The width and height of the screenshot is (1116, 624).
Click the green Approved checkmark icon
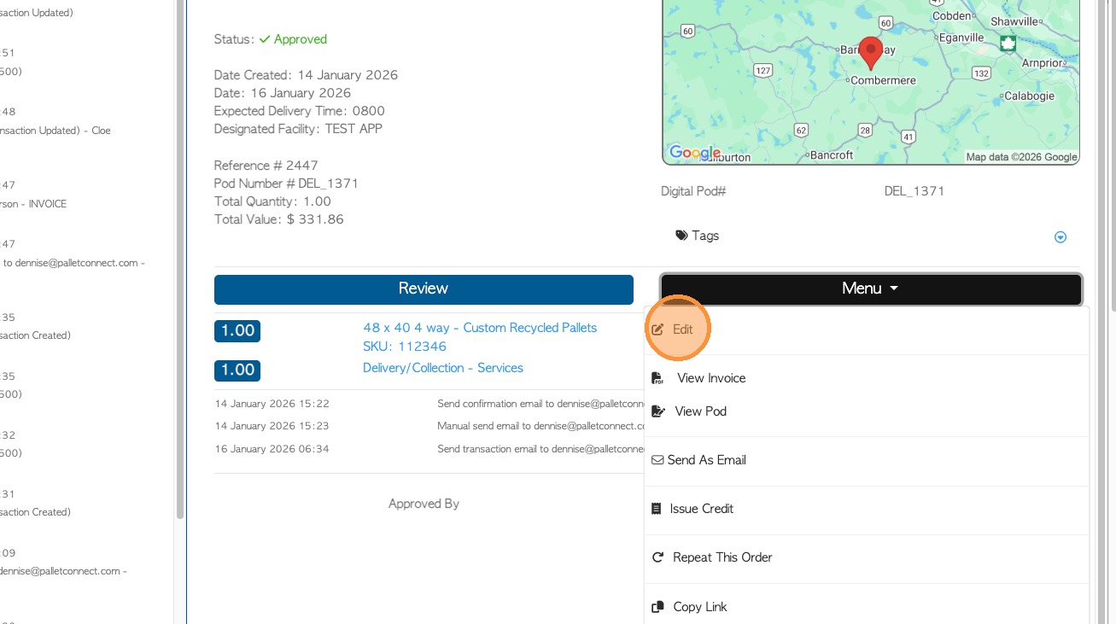265,39
